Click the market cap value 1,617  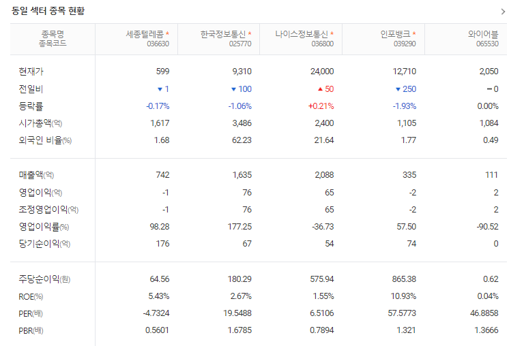(160, 123)
